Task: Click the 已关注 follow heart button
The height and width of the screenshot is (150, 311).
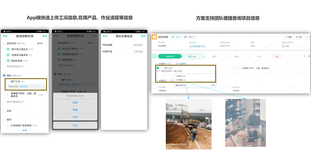Action: 176,37
